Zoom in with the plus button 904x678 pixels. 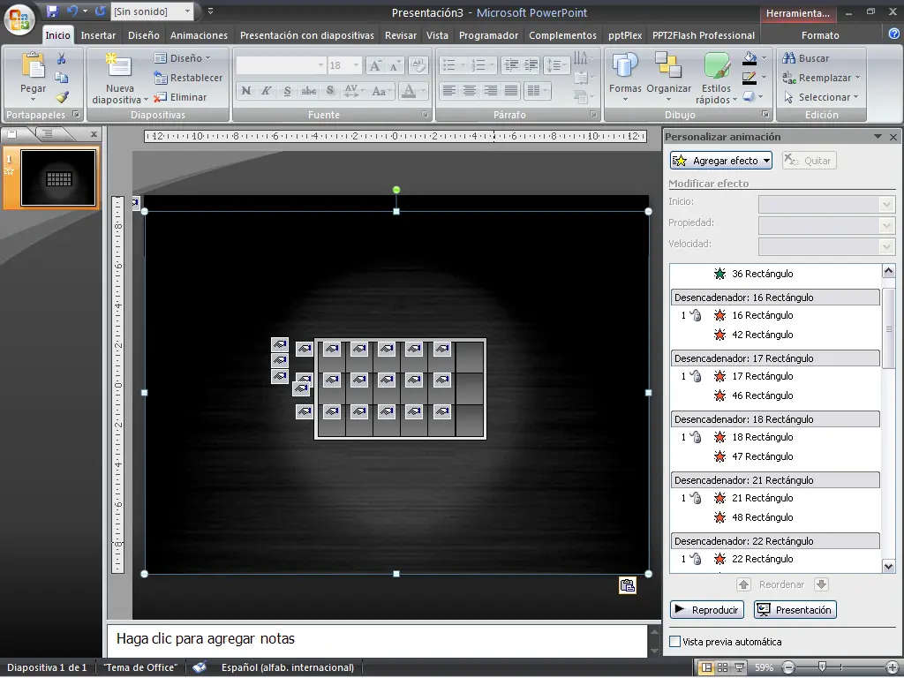click(x=893, y=667)
